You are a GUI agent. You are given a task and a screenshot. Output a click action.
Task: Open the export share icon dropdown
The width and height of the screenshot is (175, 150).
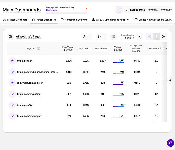[86, 37]
